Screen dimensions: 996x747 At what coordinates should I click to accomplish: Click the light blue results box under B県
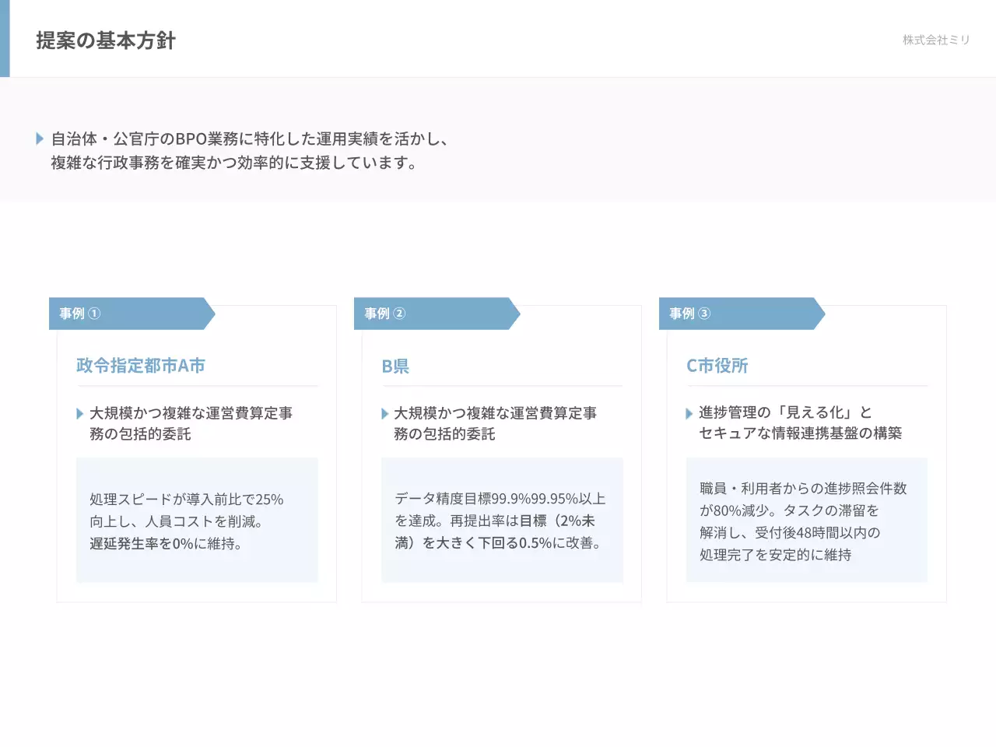pos(501,520)
